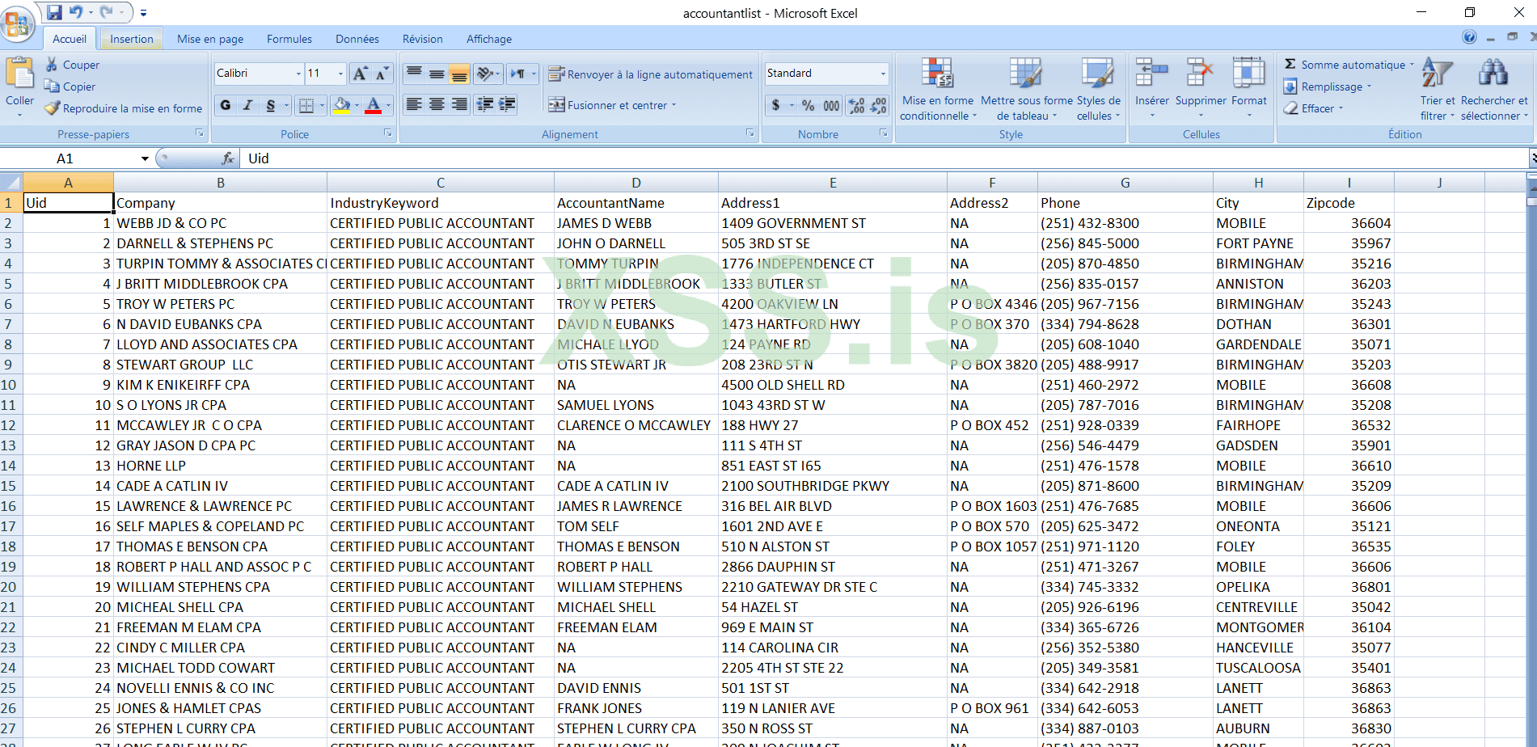This screenshot has width=1537, height=747.
Task: Expand the borders dropdown arrow
Action: coord(322,105)
